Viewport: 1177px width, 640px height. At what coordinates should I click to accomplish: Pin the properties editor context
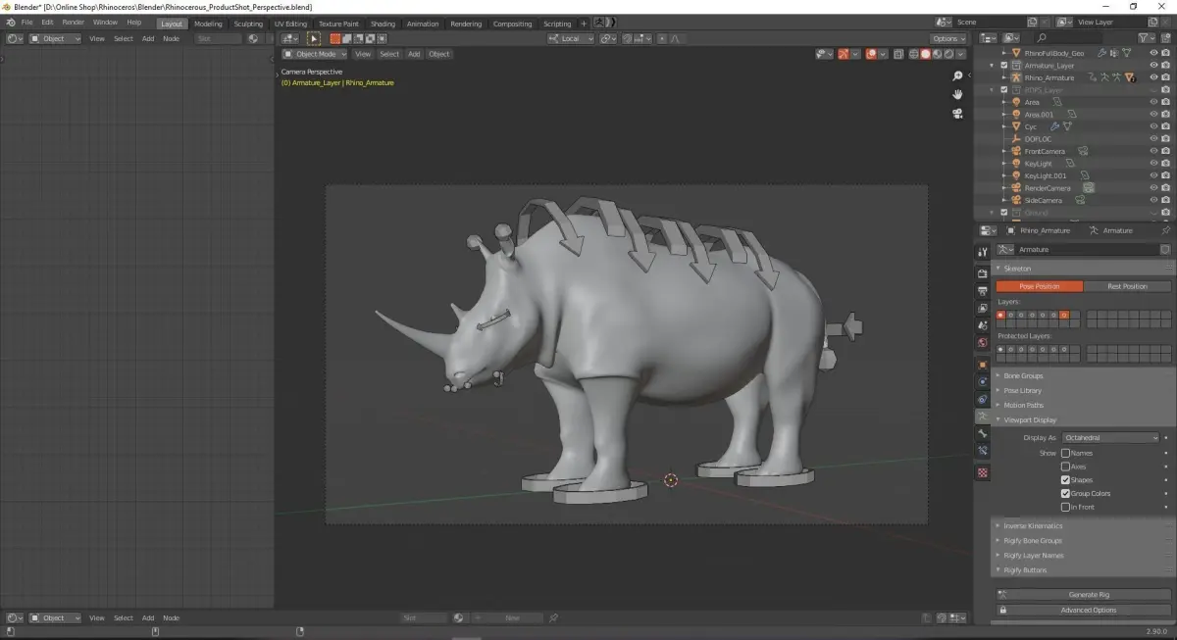click(x=1165, y=230)
